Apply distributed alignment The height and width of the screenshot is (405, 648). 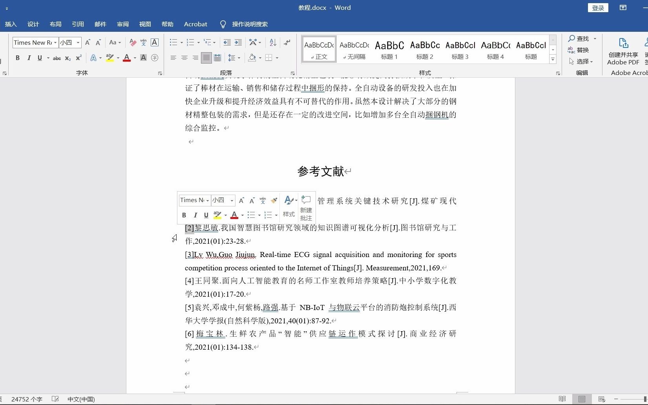(217, 58)
